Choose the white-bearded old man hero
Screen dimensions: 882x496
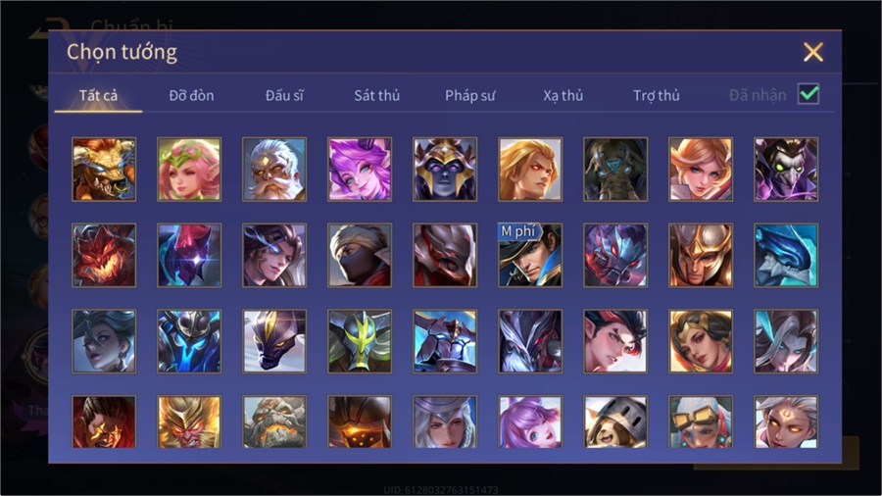tap(274, 170)
